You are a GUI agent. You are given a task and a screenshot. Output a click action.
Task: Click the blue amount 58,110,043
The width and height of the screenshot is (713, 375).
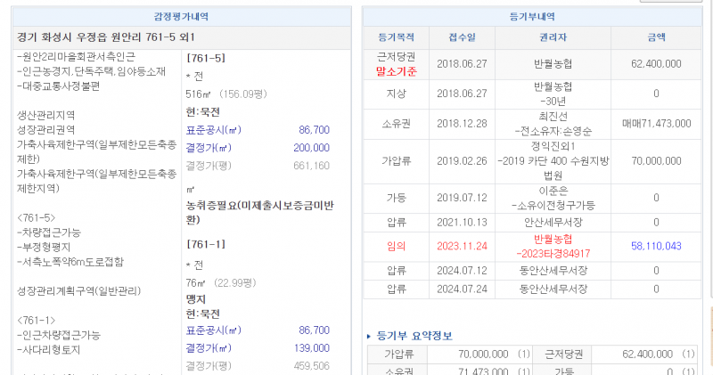[655, 245]
